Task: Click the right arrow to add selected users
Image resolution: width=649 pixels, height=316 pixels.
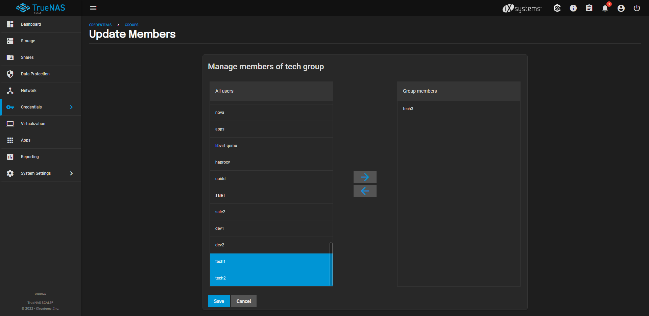Action: pos(365,177)
